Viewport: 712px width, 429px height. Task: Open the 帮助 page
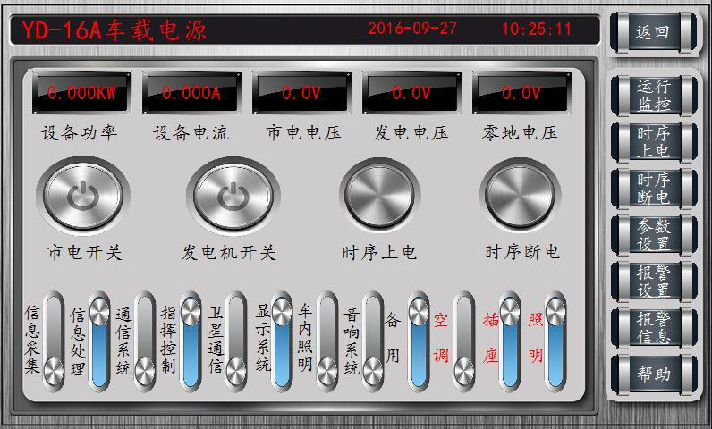(653, 374)
